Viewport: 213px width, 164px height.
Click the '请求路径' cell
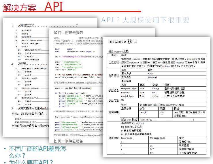[133, 81]
